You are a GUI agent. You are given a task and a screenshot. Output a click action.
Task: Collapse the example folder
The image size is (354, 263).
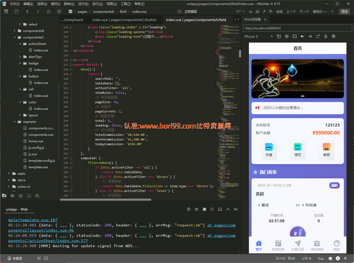click(x=14, y=122)
